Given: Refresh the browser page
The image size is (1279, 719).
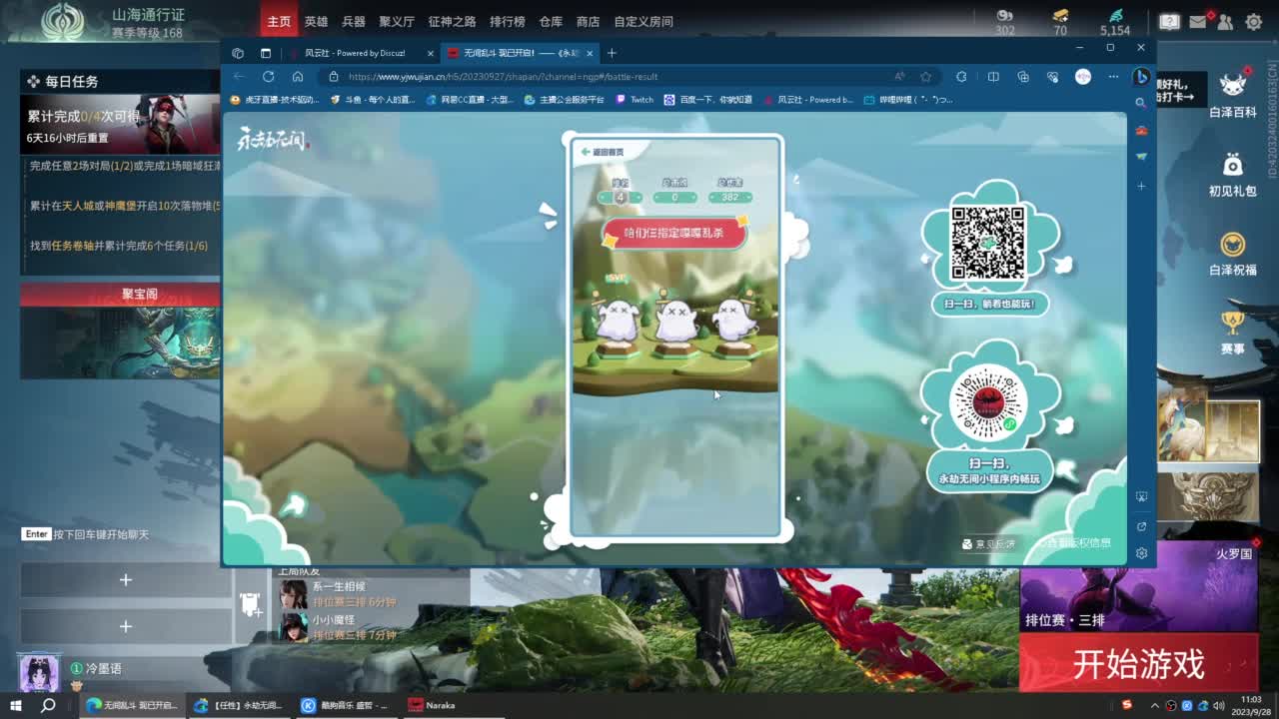Looking at the screenshot, I should [268, 77].
